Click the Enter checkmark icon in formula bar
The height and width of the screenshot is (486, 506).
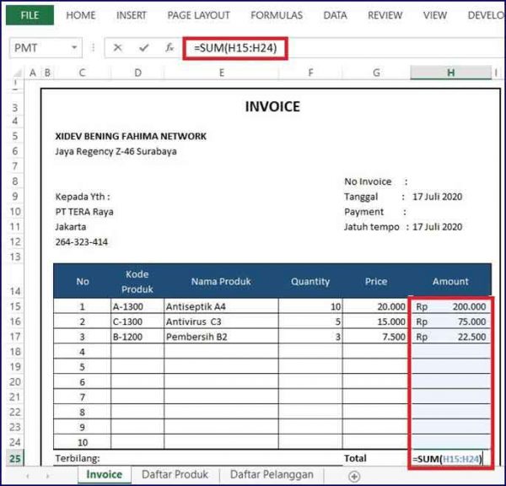143,48
